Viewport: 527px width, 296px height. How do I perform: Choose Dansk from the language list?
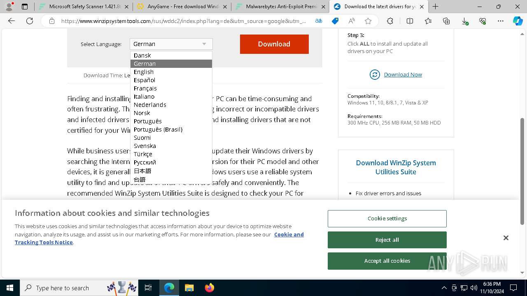(171, 55)
